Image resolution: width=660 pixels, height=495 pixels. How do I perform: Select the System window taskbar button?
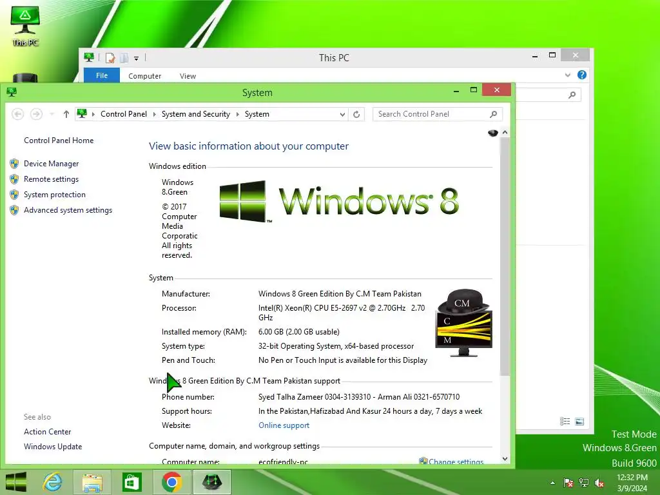click(x=211, y=482)
